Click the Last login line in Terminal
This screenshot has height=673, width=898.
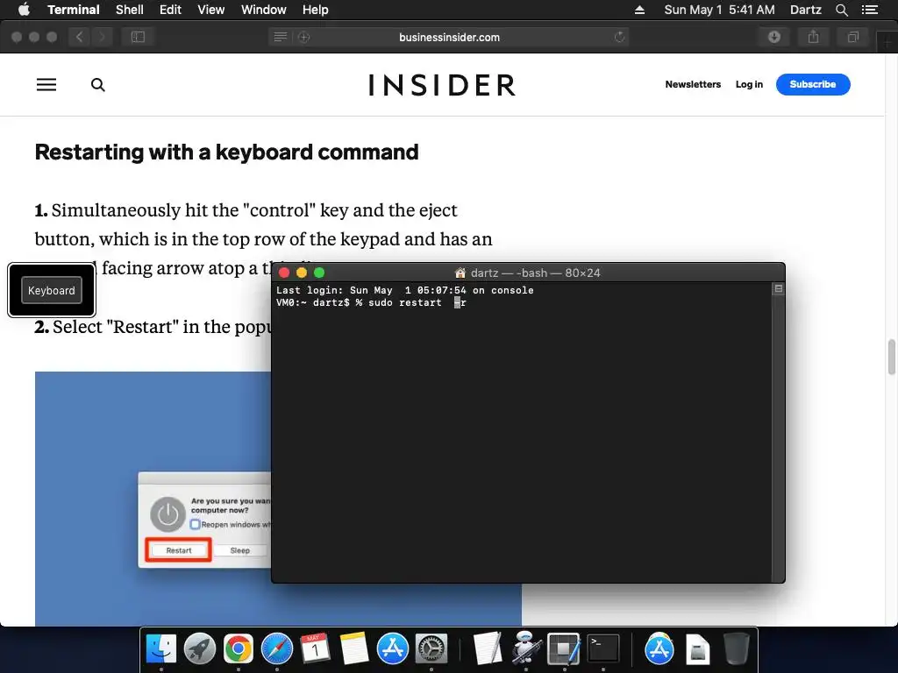pyautogui.click(x=405, y=290)
